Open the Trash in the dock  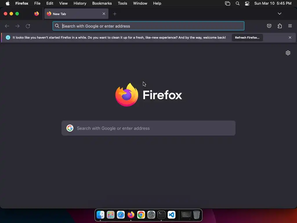coord(196,215)
